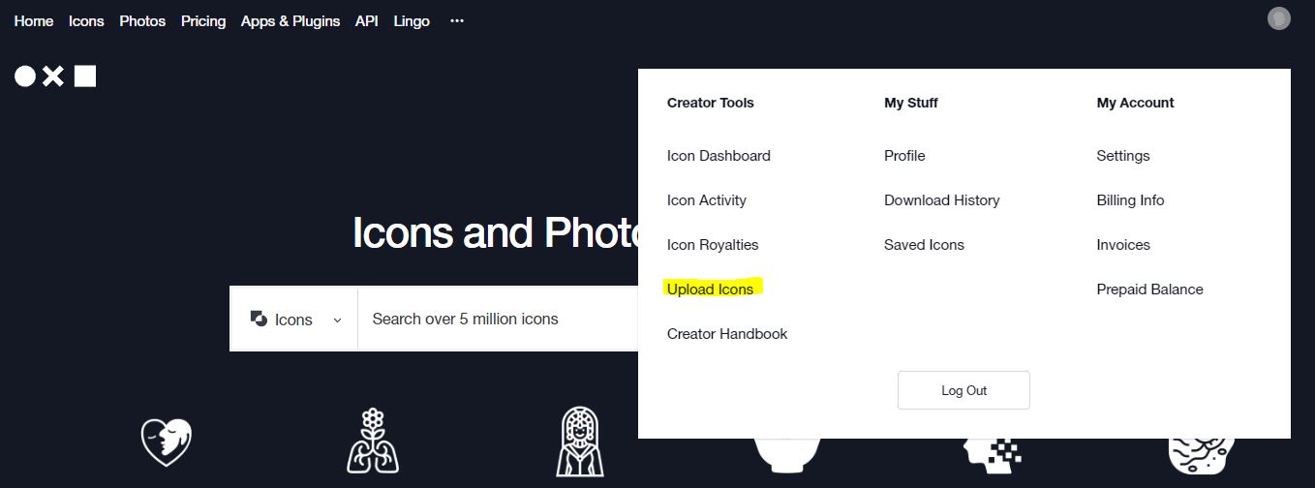Open Icons in top navigation
This screenshot has height=488, width=1315.
pos(86,20)
